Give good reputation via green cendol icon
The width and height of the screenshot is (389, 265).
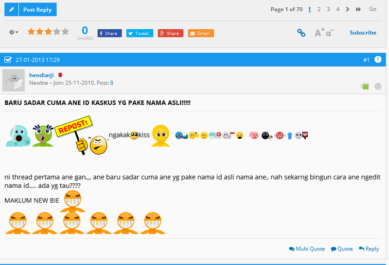(x=365, y=86)
